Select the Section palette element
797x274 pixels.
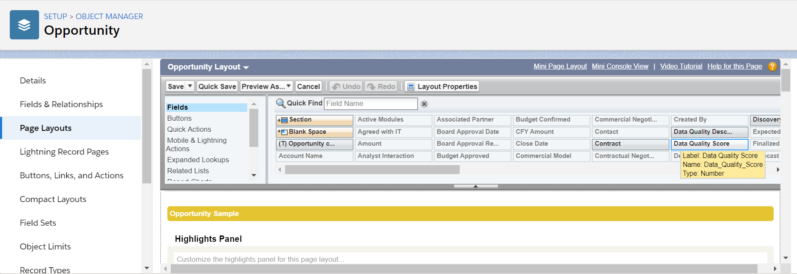click(x=314, y=120)
